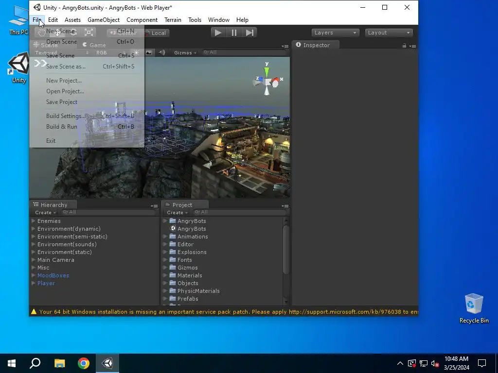Toggle scene image effects icon
498x373 pixels.
coord(149,52)
